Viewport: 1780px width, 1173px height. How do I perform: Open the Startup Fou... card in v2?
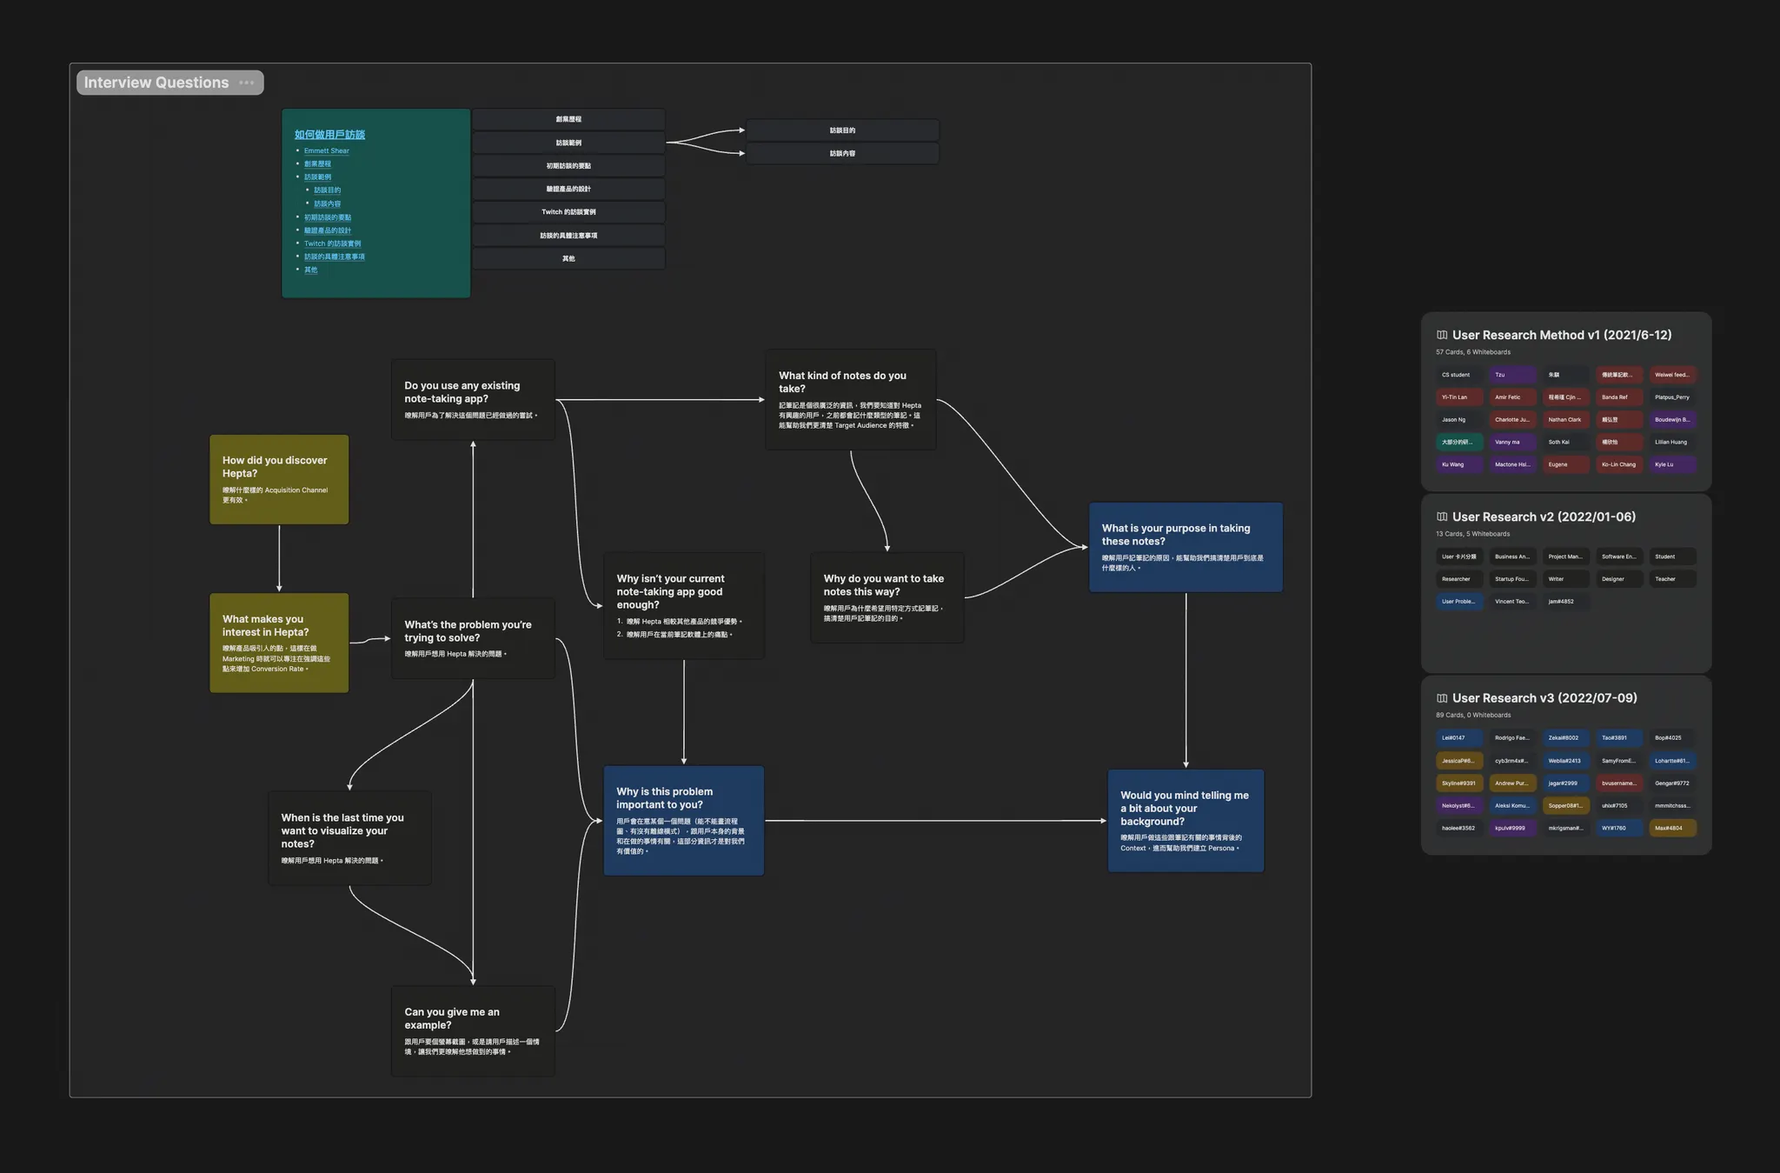(x=1511, y=579)
